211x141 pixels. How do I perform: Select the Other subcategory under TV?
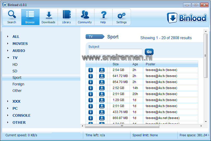coord(17,91)
